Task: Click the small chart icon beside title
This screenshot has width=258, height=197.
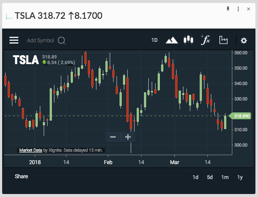Action: coord(9,17)
